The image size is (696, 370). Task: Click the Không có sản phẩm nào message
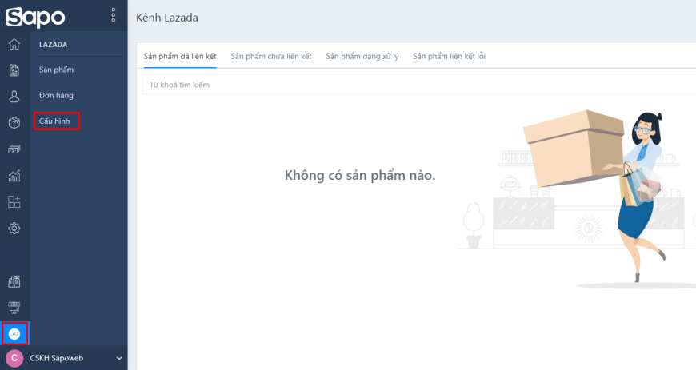(x=360, y=176)
